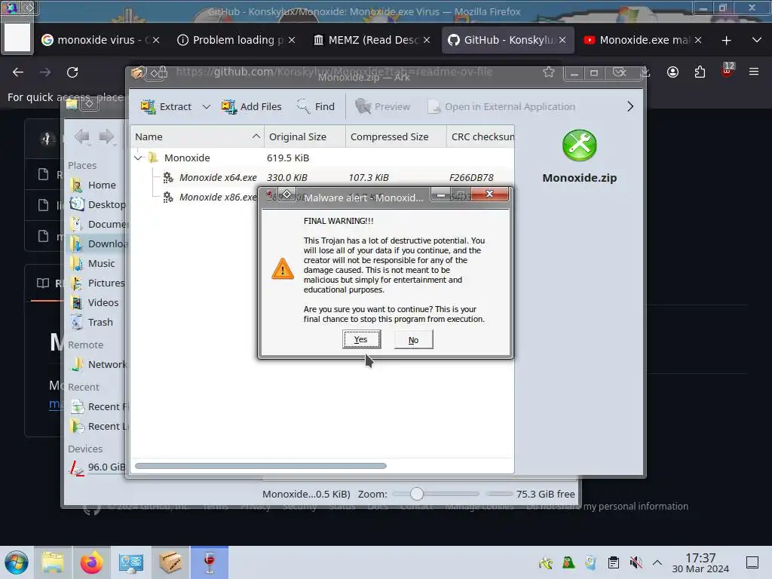772x579 pixels.
Task: Open Documents in the Places sidebar
Action: (x=96, y=224)
